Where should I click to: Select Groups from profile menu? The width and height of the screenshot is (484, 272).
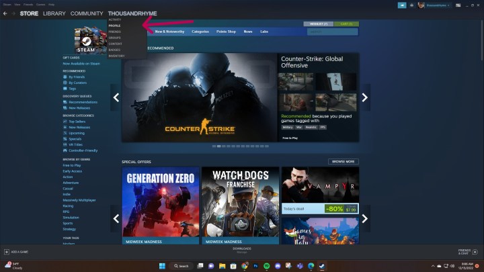tap(114, 38)
